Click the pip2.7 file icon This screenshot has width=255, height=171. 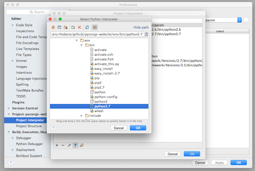(x=92, y=88)
